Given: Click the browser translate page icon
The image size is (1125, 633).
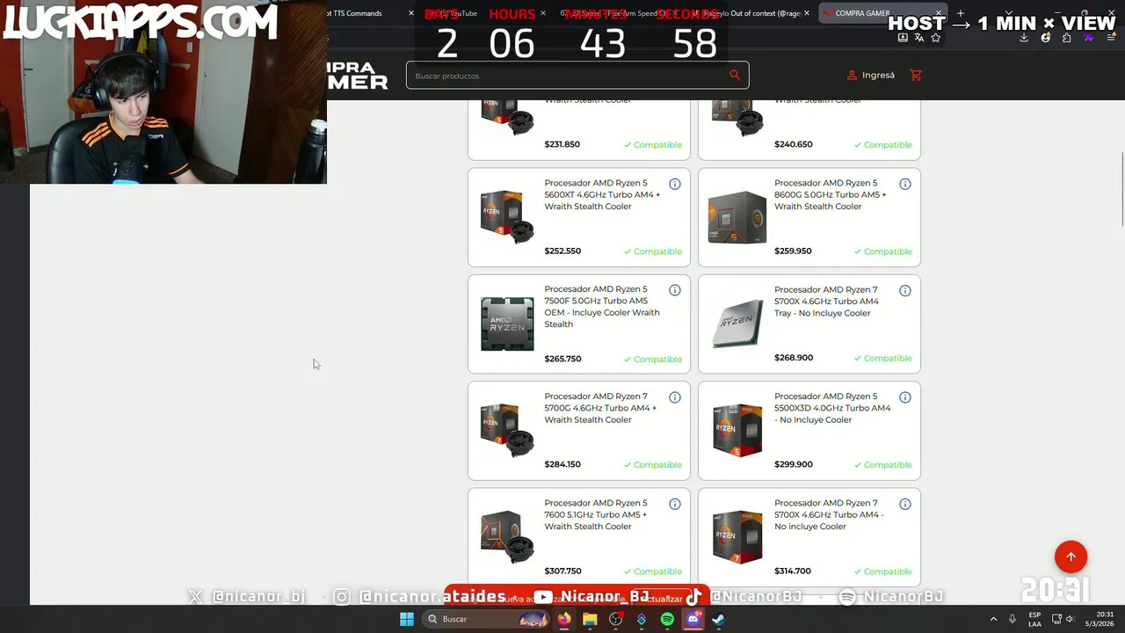Looking at the screenshot, I should point(918,38).
